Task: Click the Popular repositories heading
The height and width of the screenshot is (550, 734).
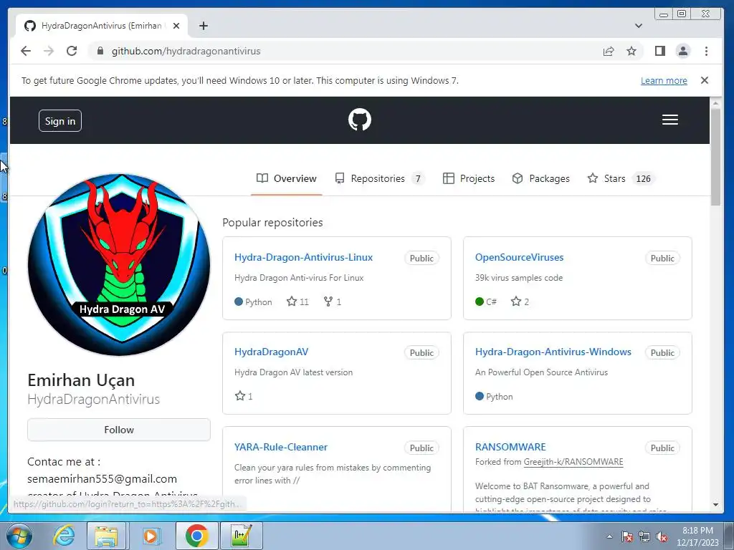Action: point(272,222)
